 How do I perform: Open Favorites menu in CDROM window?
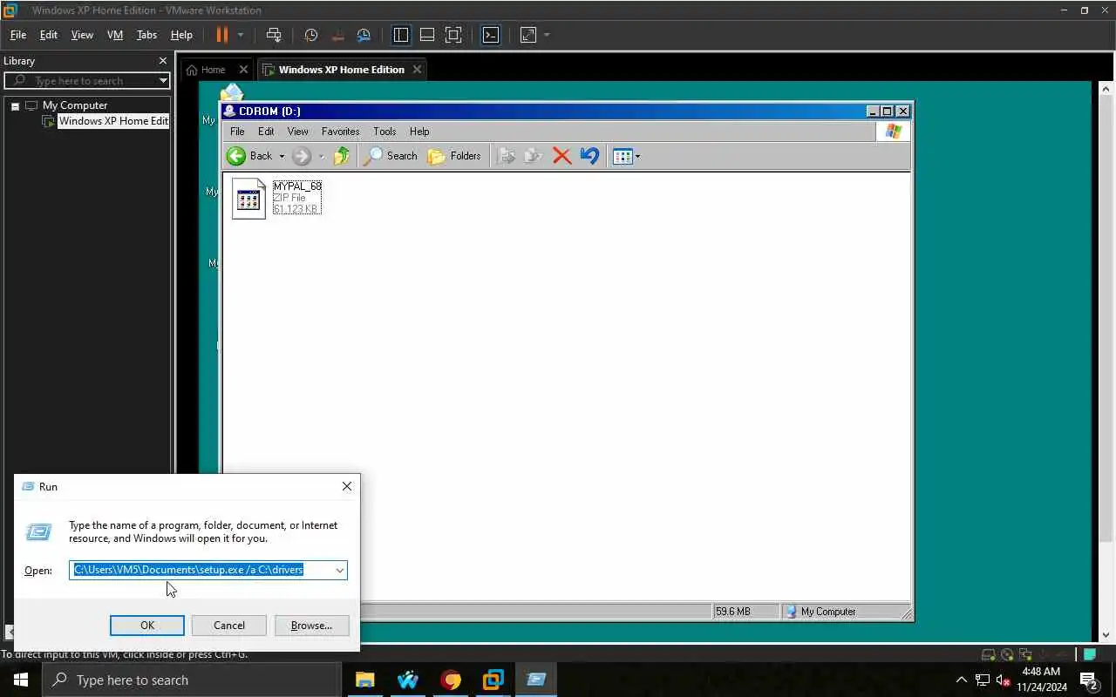(340, 132)
